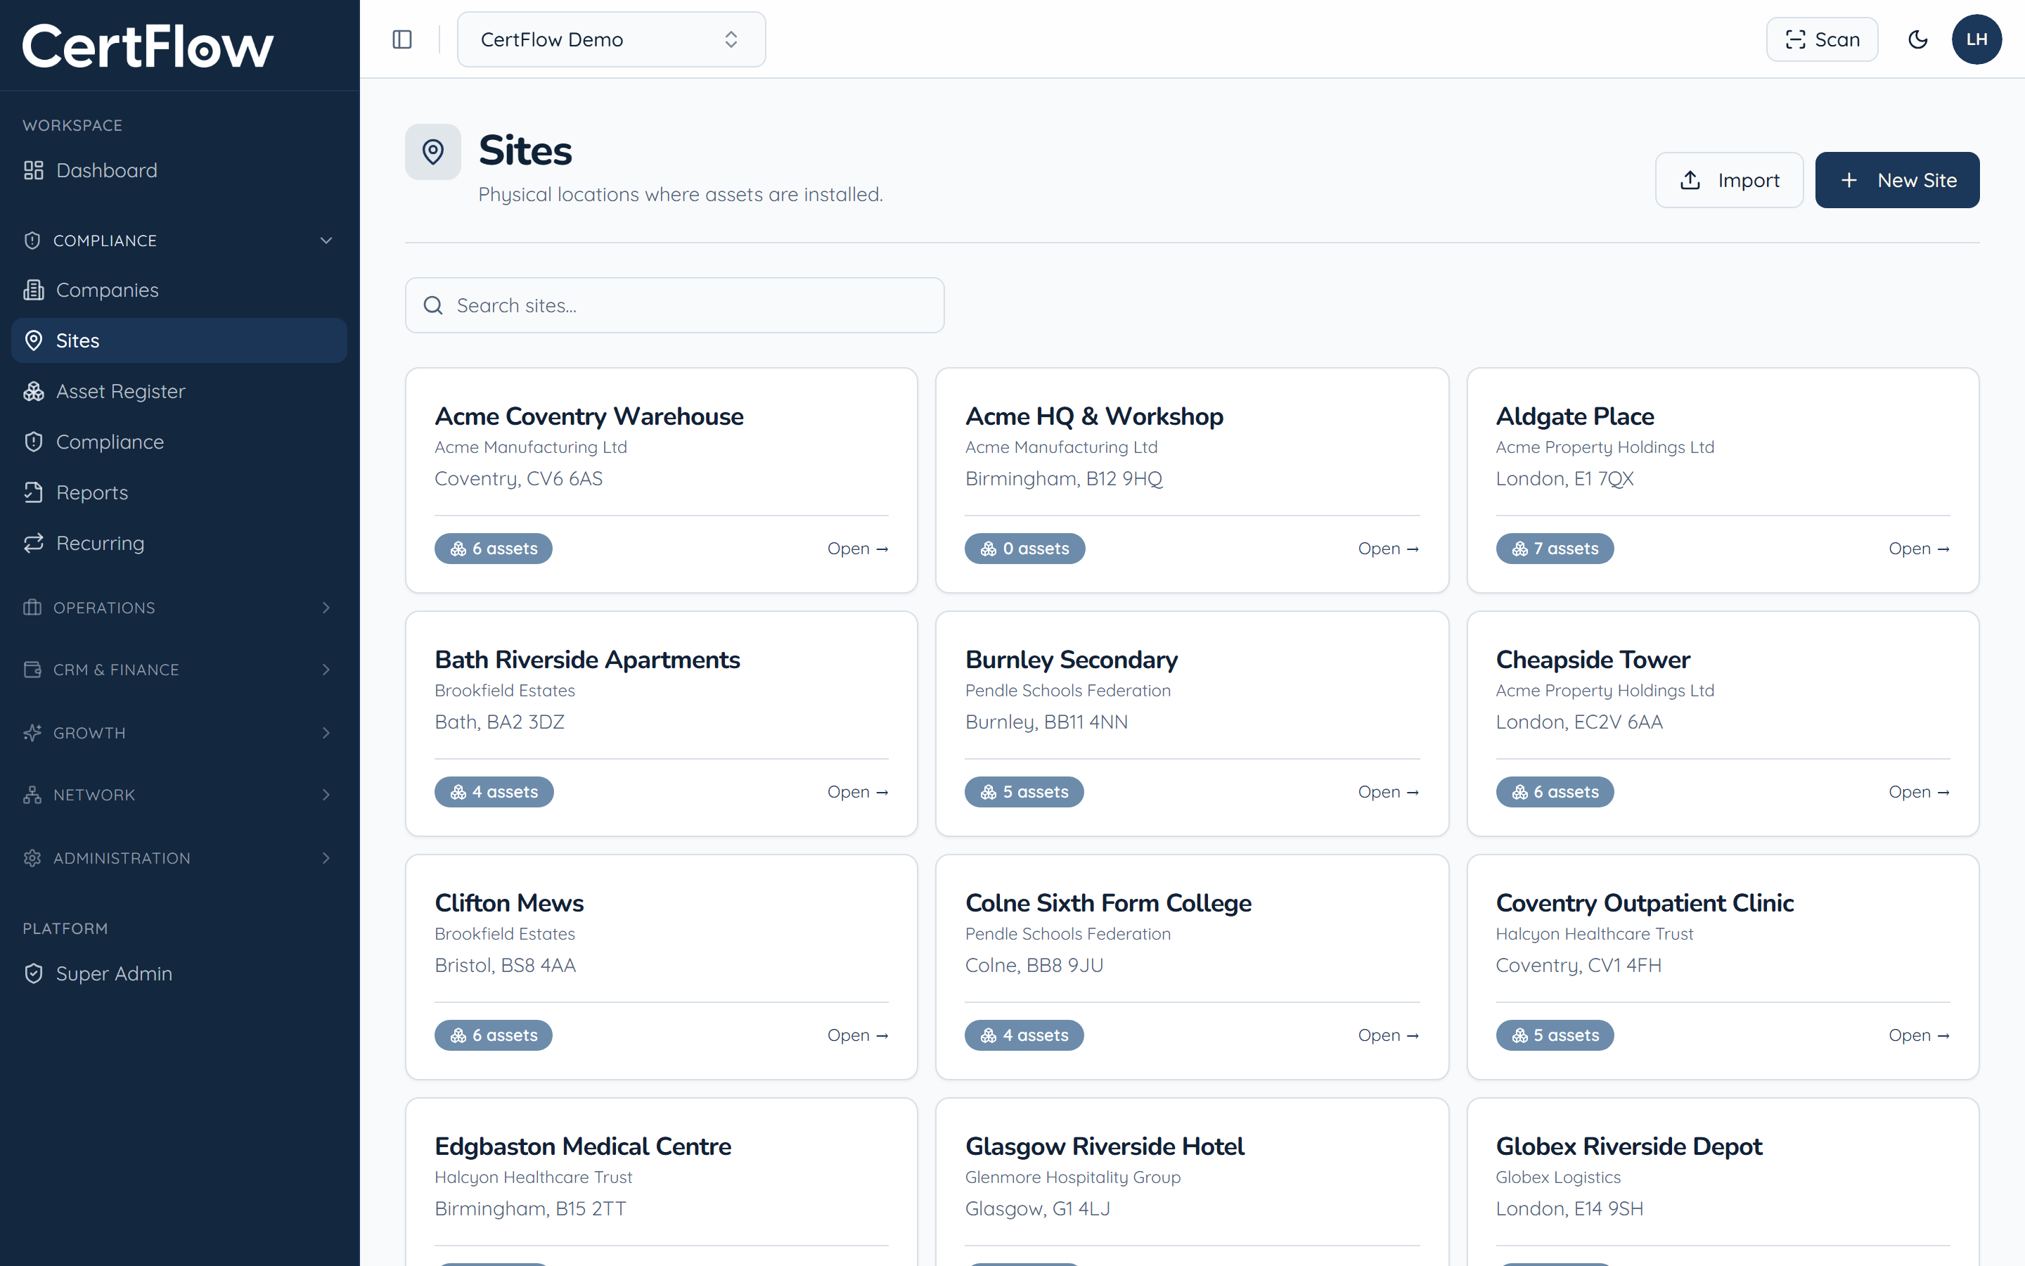Open the Compliance page link

(179, 442)
